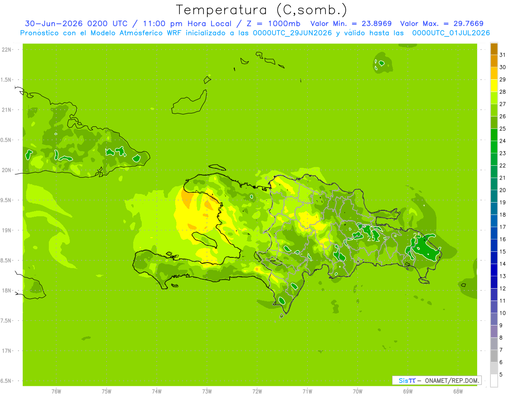Click the '76W' longitude label

56,391
